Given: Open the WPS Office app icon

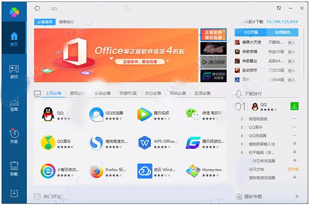Looking at the screenshot, I should [x=145, y=143].
